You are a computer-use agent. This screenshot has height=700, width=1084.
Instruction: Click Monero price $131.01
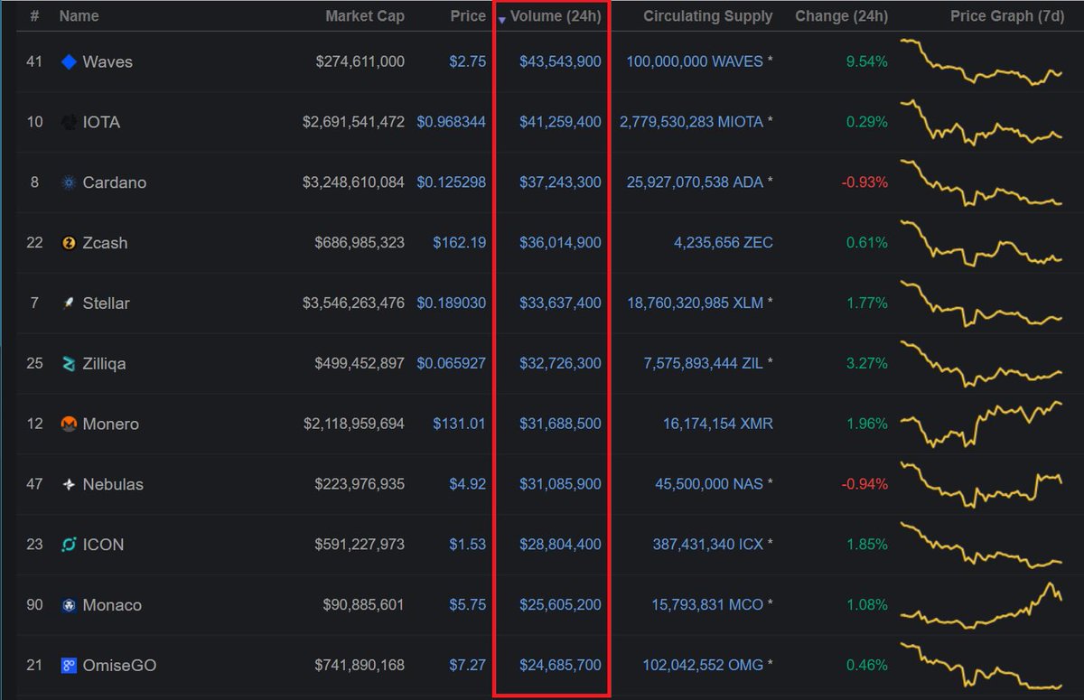[459, 424]
